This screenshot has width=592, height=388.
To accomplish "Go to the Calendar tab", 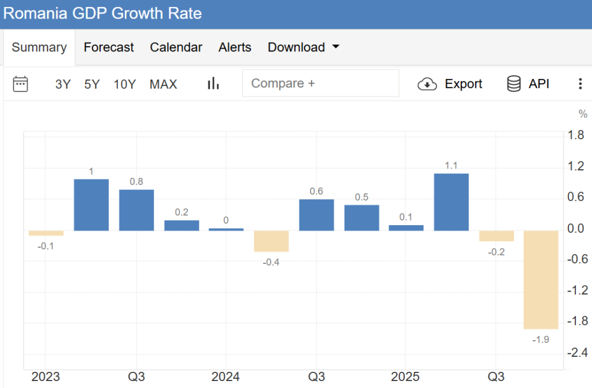I will tap(176, 47).
